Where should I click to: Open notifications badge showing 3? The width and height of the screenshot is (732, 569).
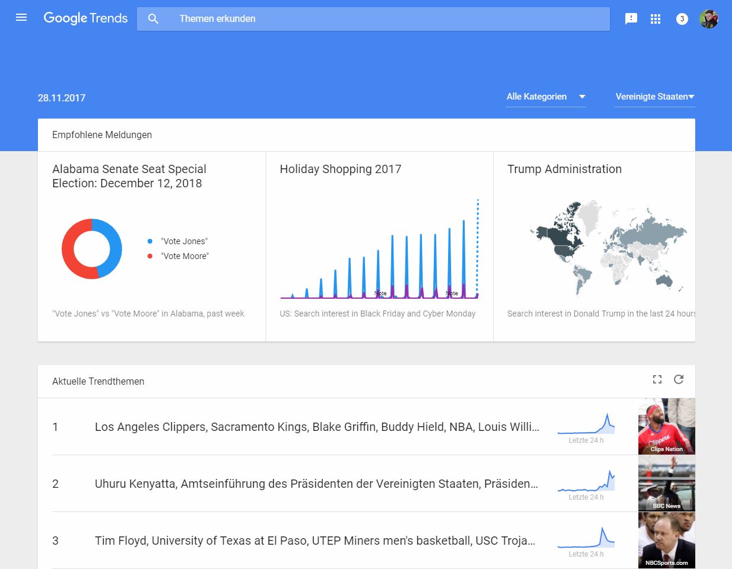682,19
